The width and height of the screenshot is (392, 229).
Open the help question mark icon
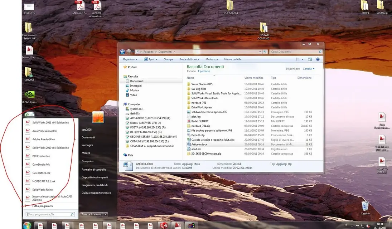click(318, 59)
